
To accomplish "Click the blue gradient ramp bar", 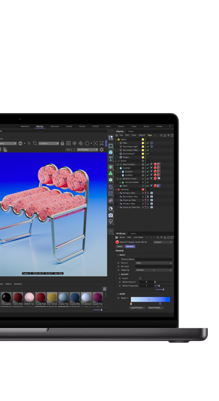I will tap(150, 300).
